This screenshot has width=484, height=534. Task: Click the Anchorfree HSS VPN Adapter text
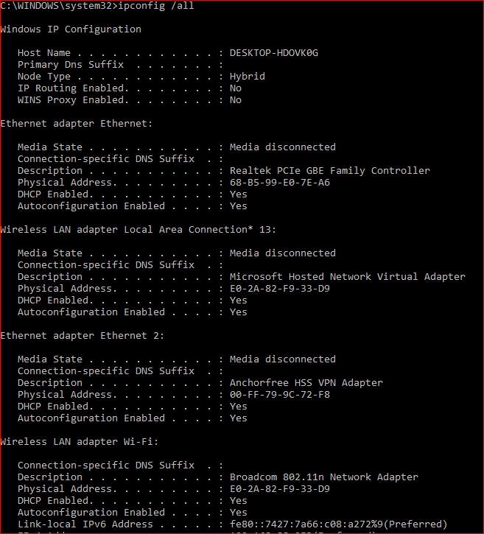306,383
